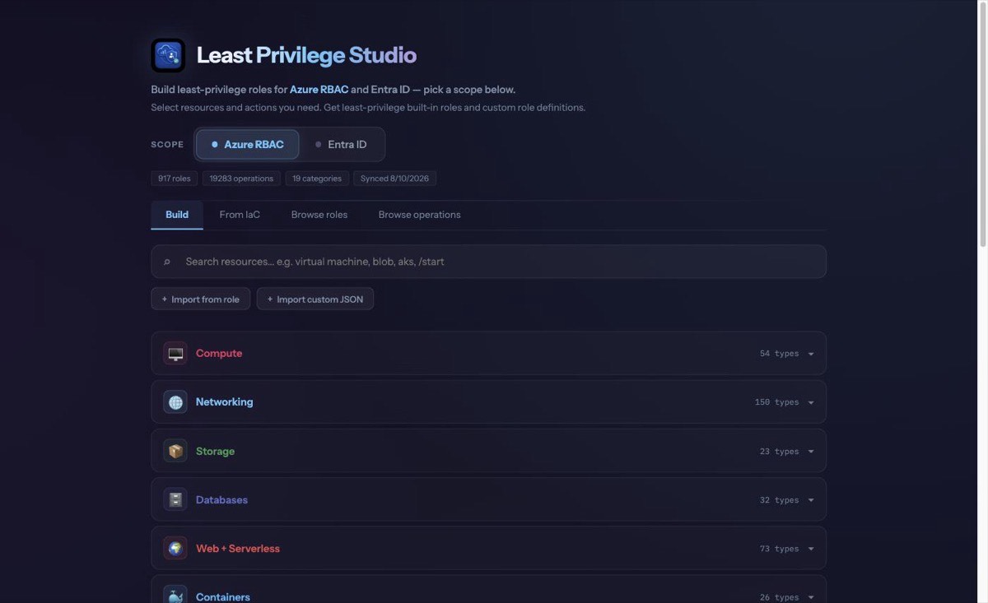Click the Compute category monitor icon
Viewport: 988px width, 603px height.
tap(175, 354)
